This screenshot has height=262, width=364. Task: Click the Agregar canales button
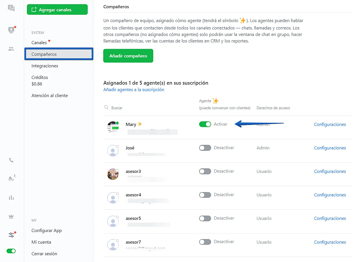[x=57, y=10]
